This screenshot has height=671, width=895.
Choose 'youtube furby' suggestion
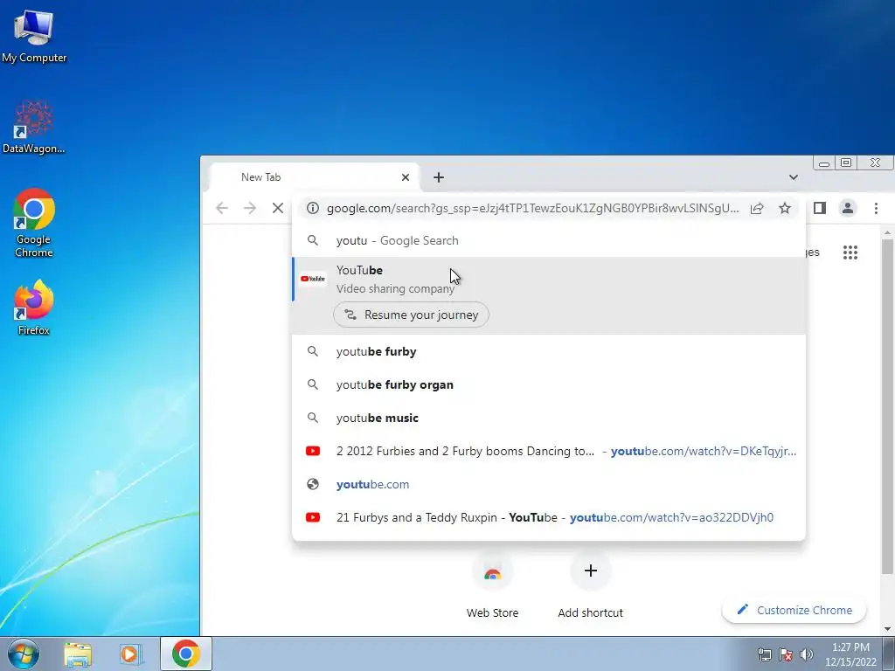click(x=549, y=351)
